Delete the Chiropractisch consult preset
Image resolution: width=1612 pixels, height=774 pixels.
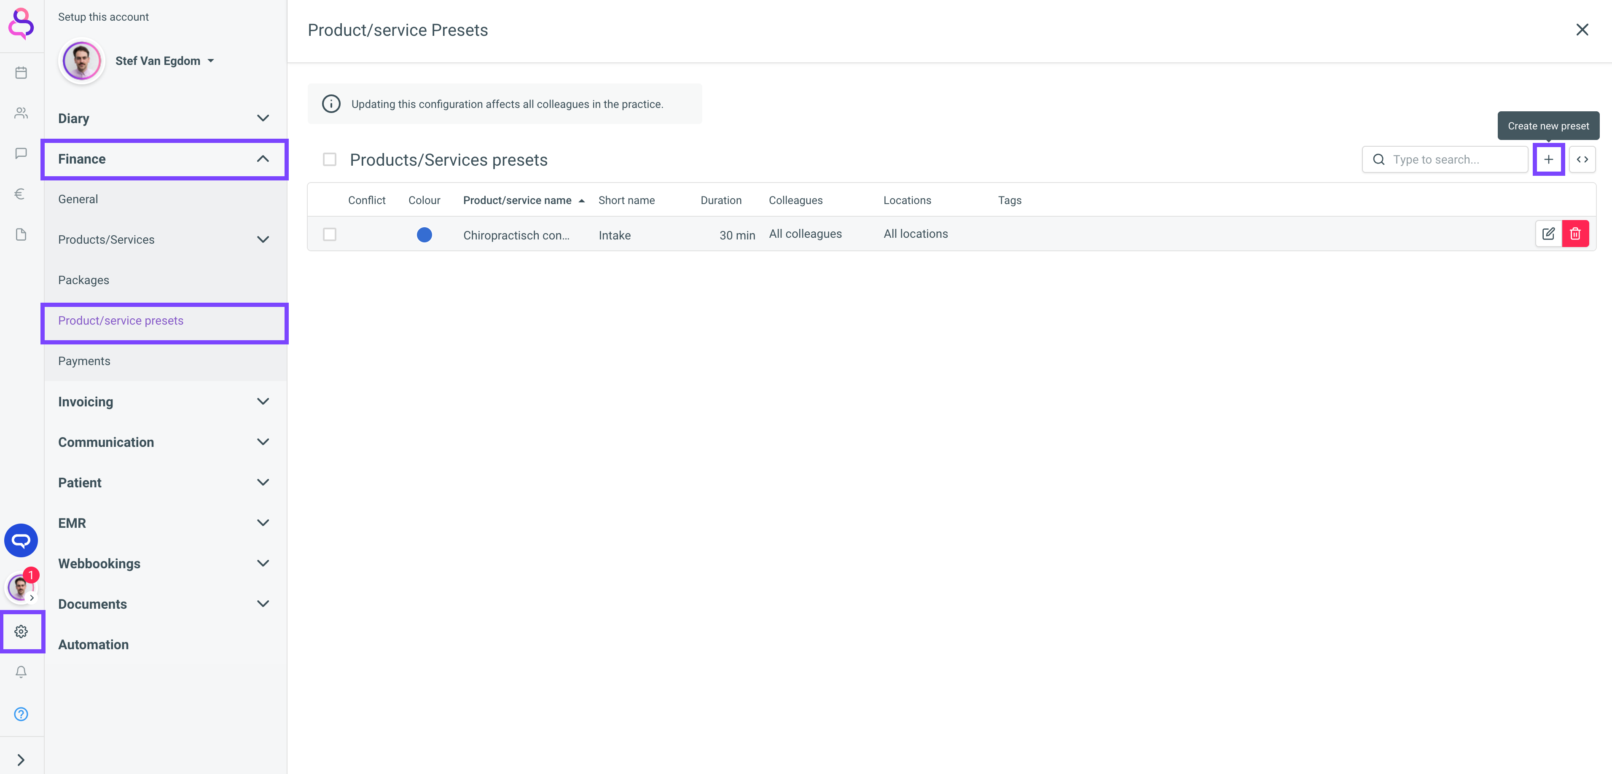coord(1576,234)
